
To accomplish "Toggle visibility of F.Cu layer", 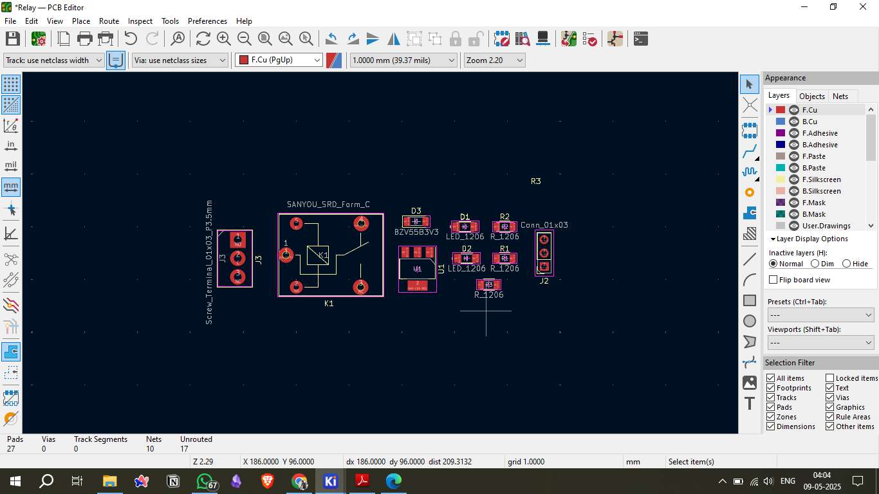I will [794, 110].
